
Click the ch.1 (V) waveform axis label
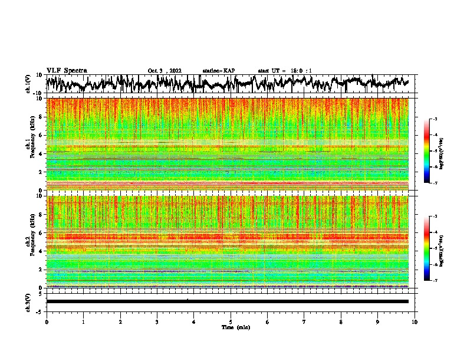coord(28,83)
